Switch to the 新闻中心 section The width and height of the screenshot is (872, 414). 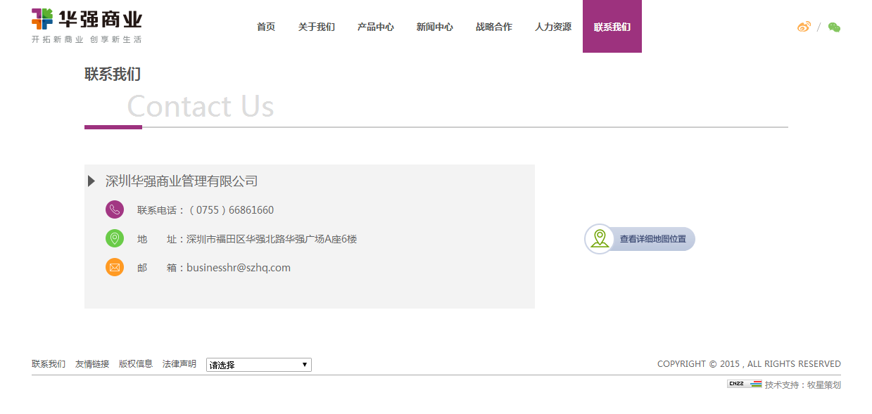pos(434,26)
